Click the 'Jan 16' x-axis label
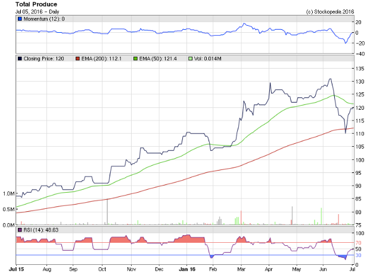 [x=187, y=269]
